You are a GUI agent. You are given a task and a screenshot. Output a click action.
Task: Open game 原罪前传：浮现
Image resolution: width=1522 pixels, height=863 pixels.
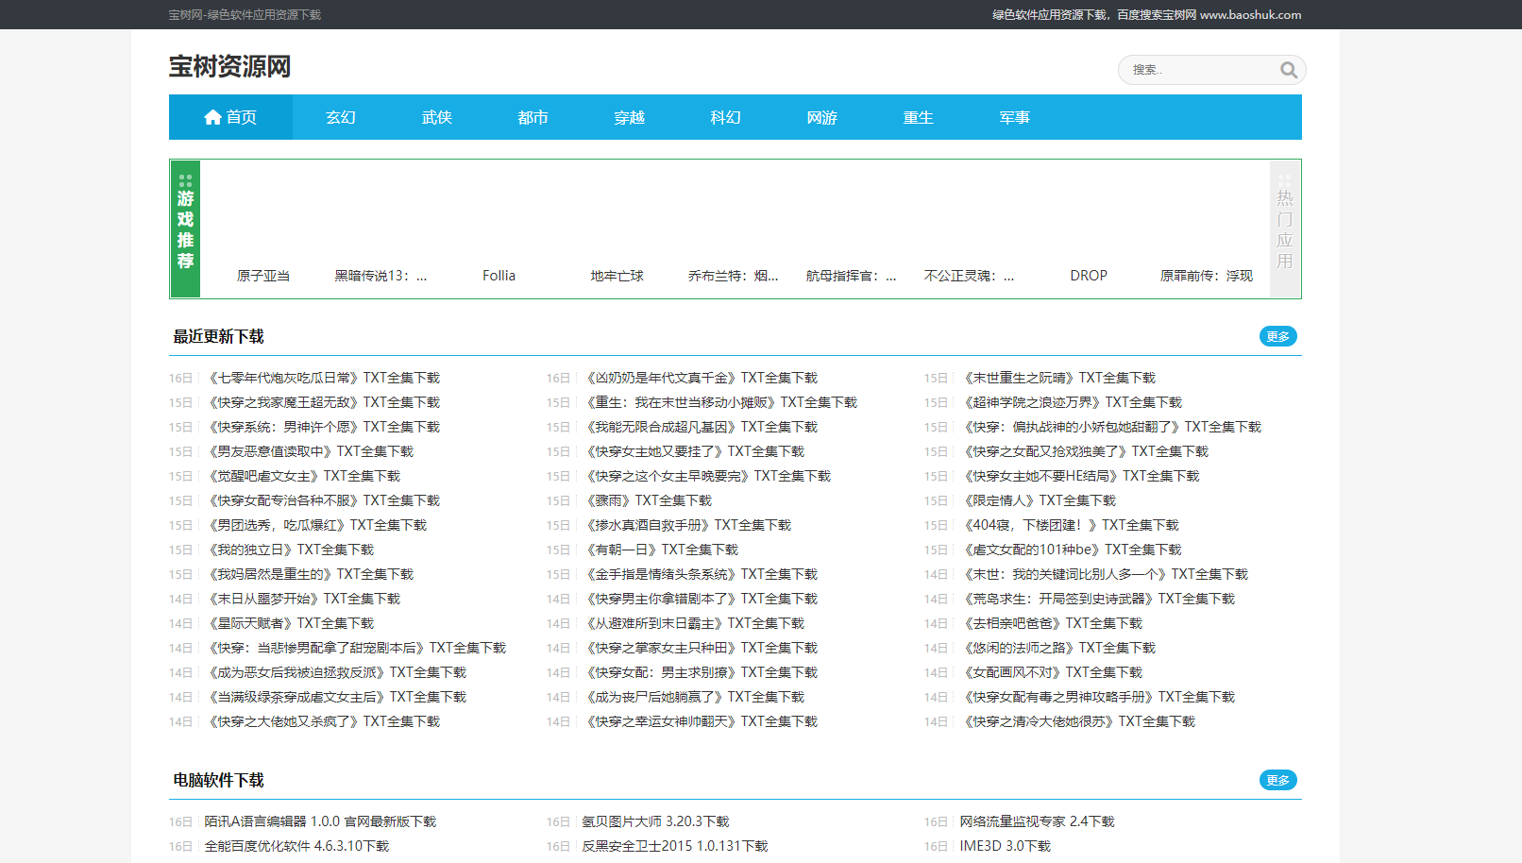[x=1207, y=276]
